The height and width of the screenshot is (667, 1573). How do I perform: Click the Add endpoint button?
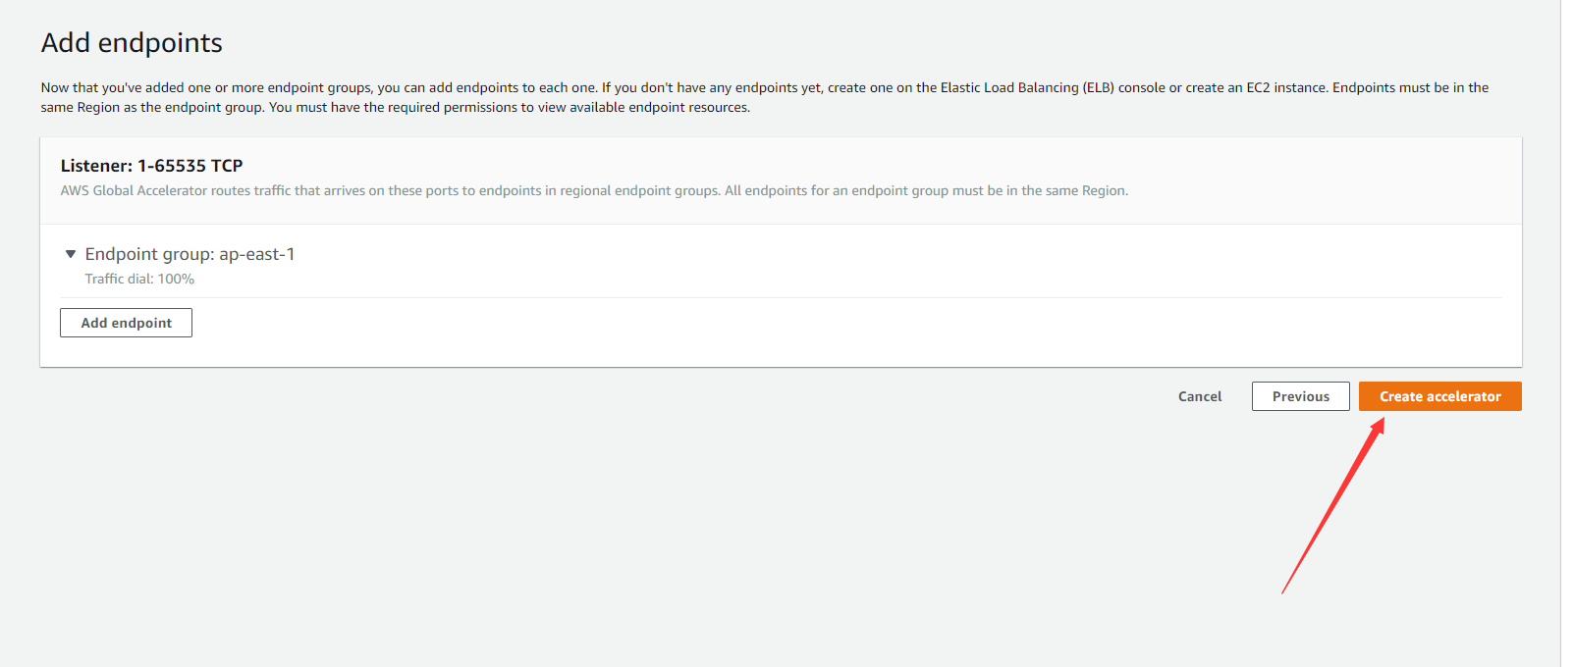[126, 323]
